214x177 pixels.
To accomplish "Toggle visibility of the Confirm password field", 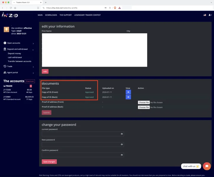I will coord(122,155).
